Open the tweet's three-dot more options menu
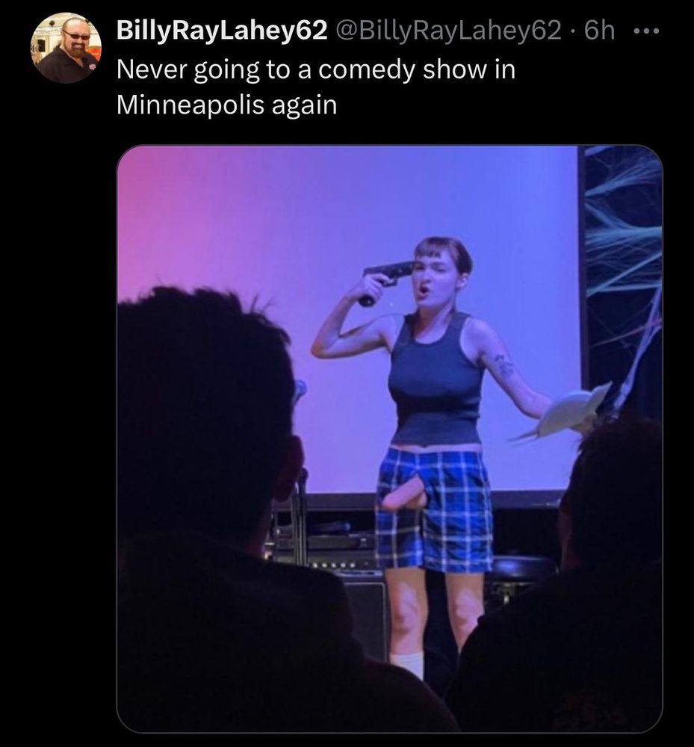Image resolution: width=694 pixels, height=747 pixels. point(647,32)
